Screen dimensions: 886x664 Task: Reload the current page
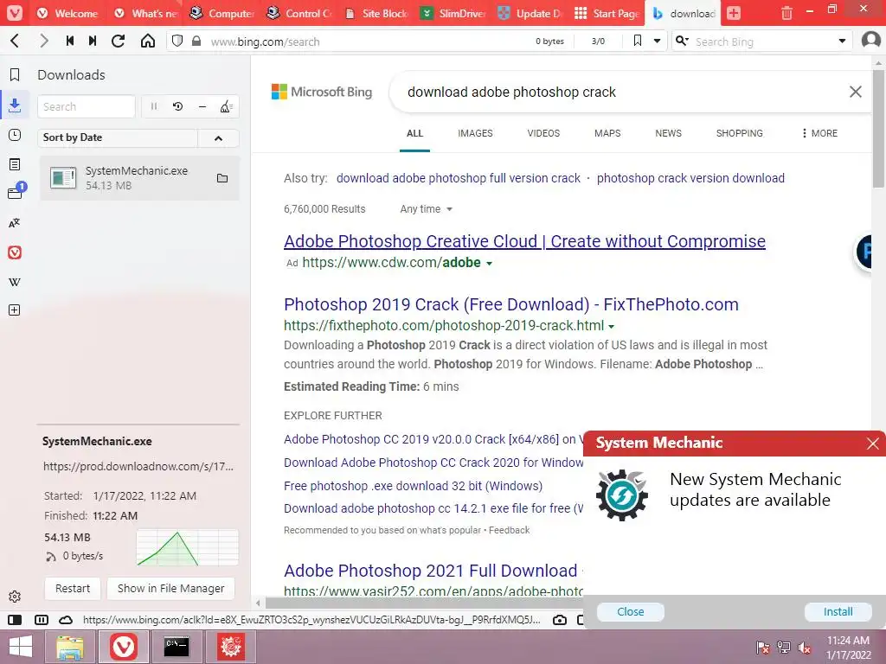point(118,41)
